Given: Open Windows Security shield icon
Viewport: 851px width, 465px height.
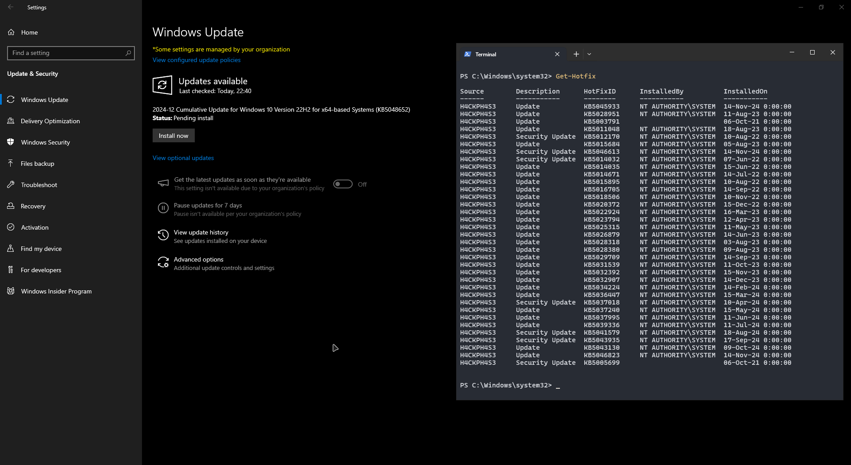Looking at the screenshot, I should click(11, 142).
